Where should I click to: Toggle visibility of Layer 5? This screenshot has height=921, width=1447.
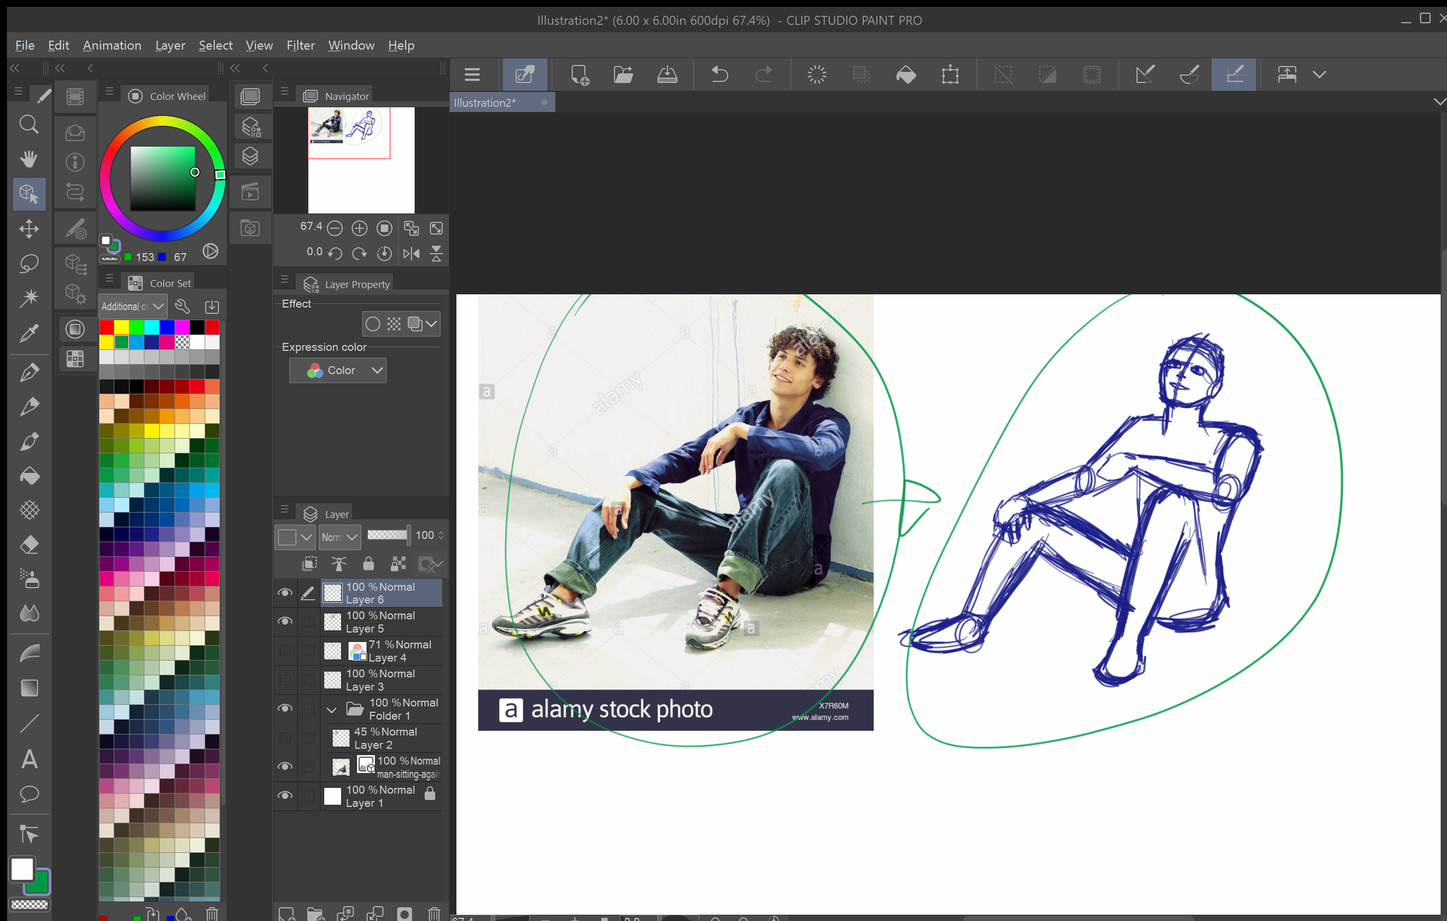[285, 622]
